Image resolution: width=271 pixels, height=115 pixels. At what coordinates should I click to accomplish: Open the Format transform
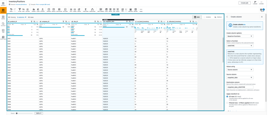[x=34, y=10]
